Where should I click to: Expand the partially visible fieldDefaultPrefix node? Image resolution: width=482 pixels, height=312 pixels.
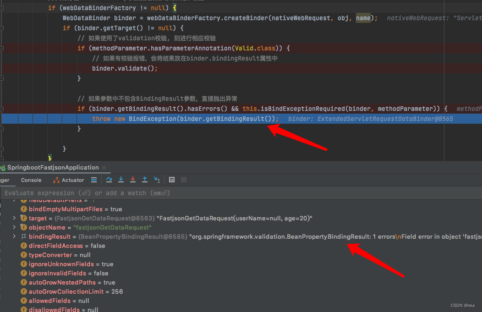click(14, 200)
